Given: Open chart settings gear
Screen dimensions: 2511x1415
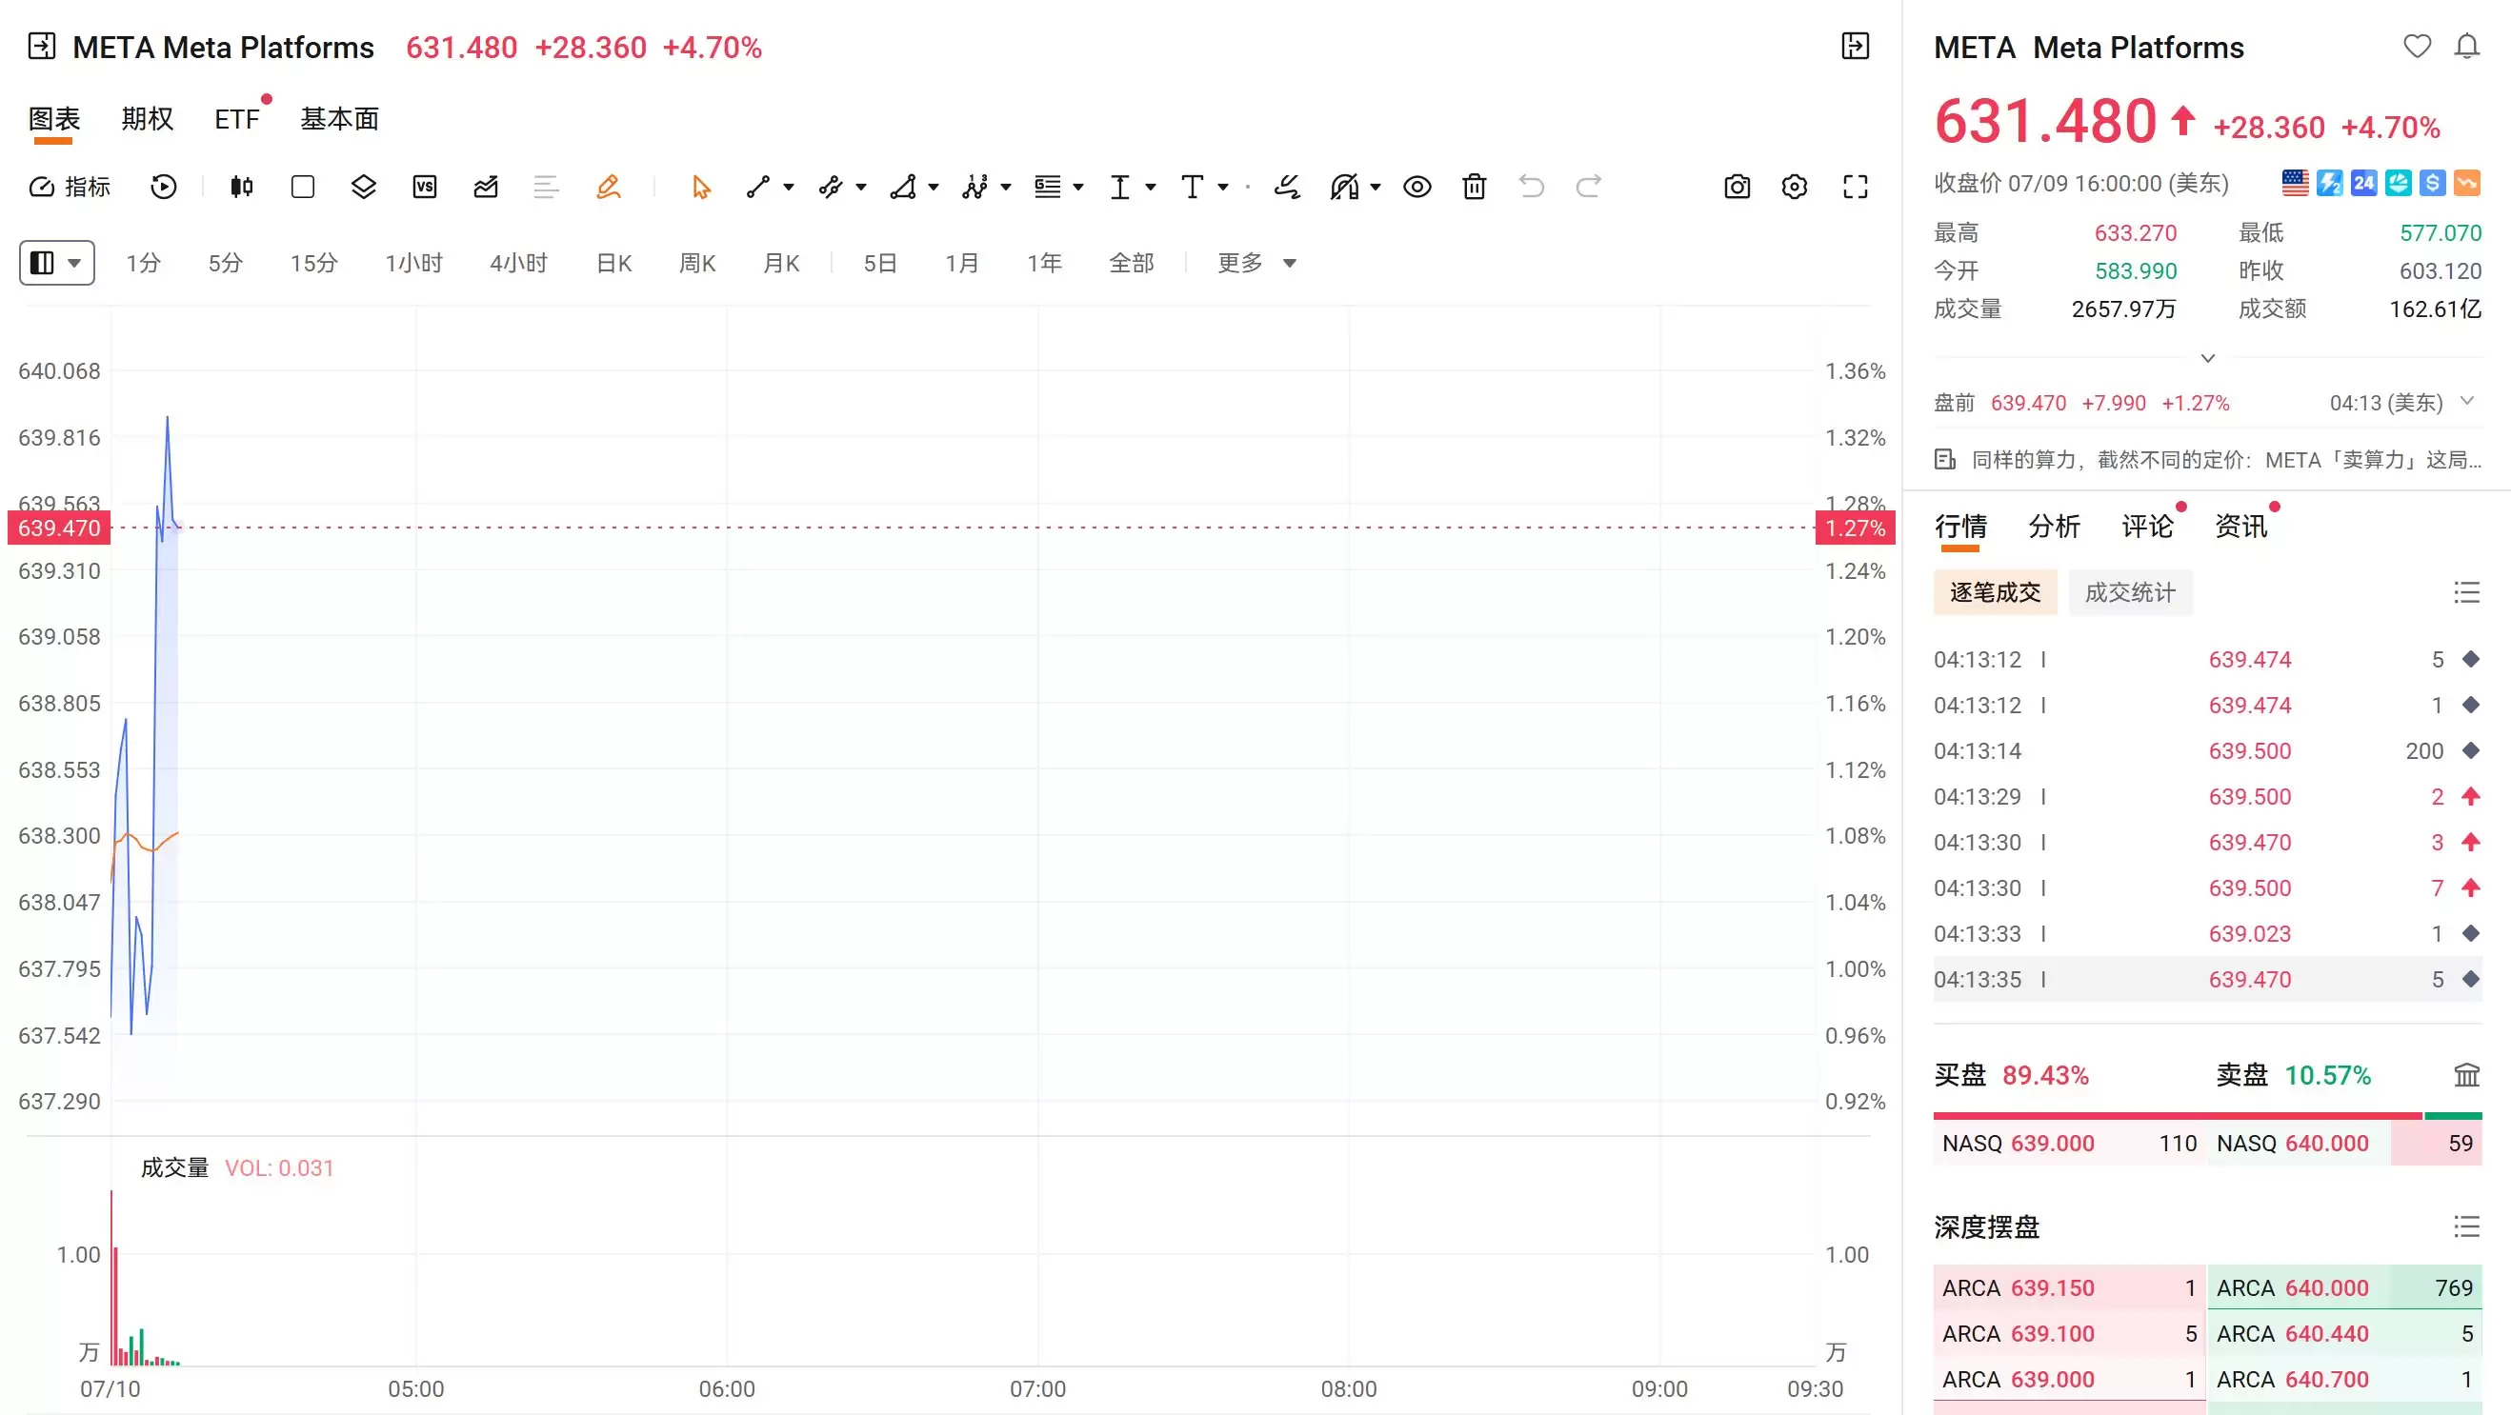Looking at the screenshot, I should [1795, 186].
